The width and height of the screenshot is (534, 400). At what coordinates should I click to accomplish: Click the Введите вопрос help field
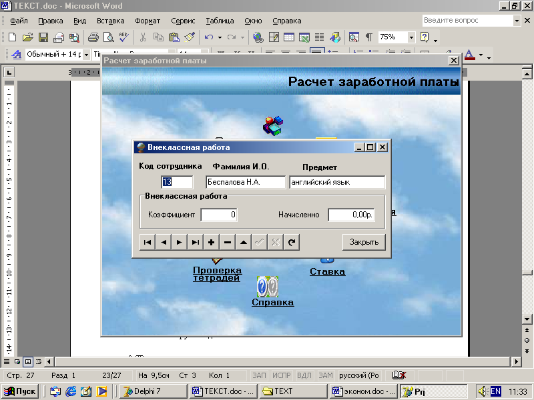point(468,21)
